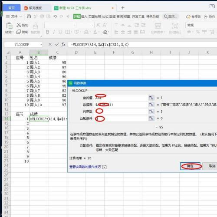Increase font size with larger A icon

(98, 25)
